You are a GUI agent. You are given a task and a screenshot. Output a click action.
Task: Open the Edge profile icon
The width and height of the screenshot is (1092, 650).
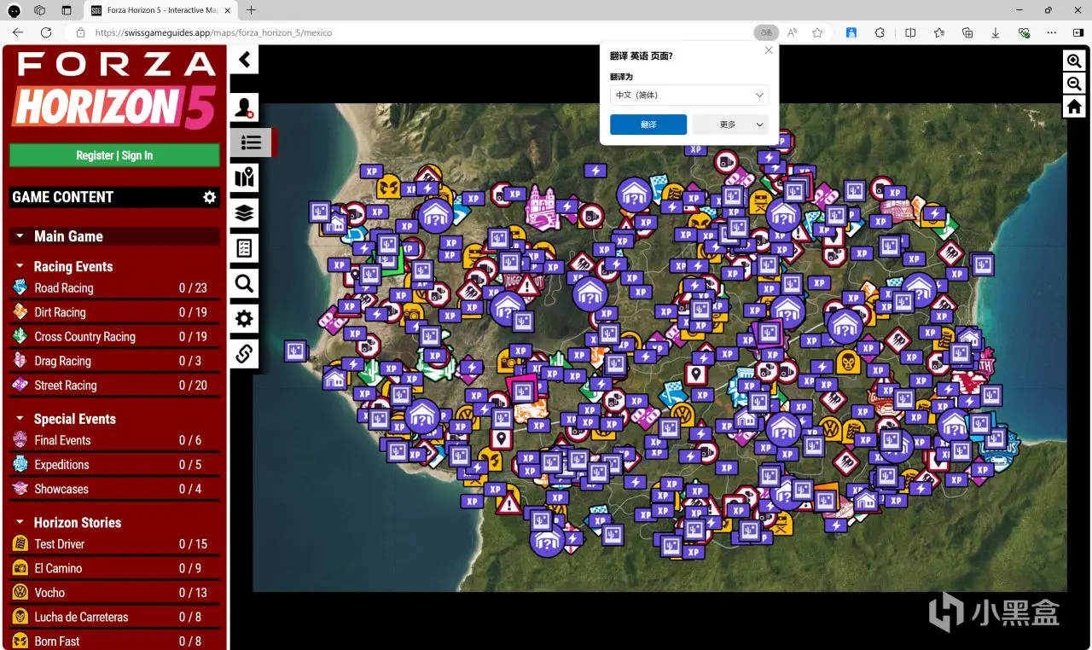15,10
